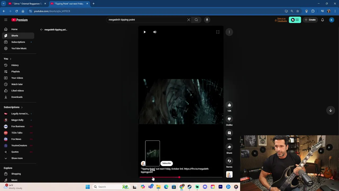Open the three-dot more options menu beside the Short
The image size is (339, 191).
[229, 32]
